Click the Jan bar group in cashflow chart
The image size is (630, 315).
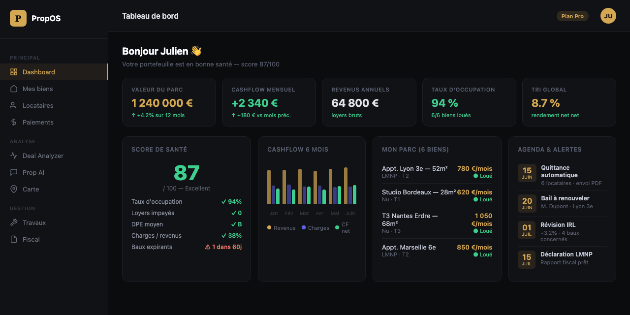click(273, 187)
